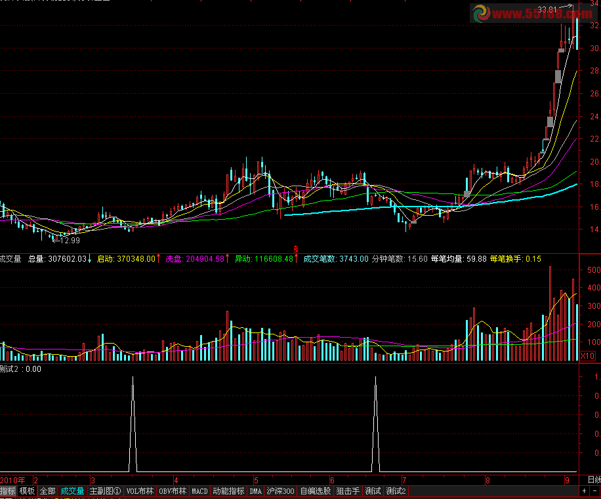Image resolution: width=601 pixels, height=499 pixels.
Task: Click the plus zoom-in button
Action: click(584, 491)
